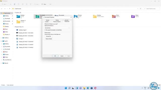The image size is (161, 90).
Task: Click the Copy icon in toolbar
Action: pos(15,4)
